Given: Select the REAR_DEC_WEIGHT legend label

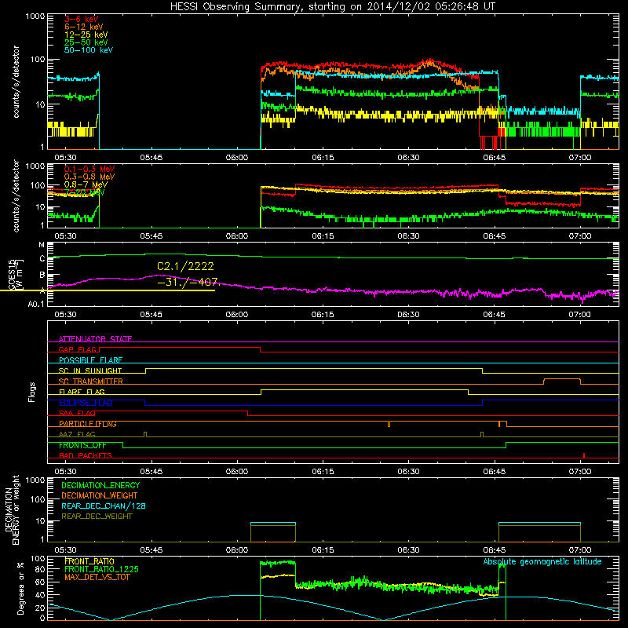Looking at the screenshot, I should point(97,517).
